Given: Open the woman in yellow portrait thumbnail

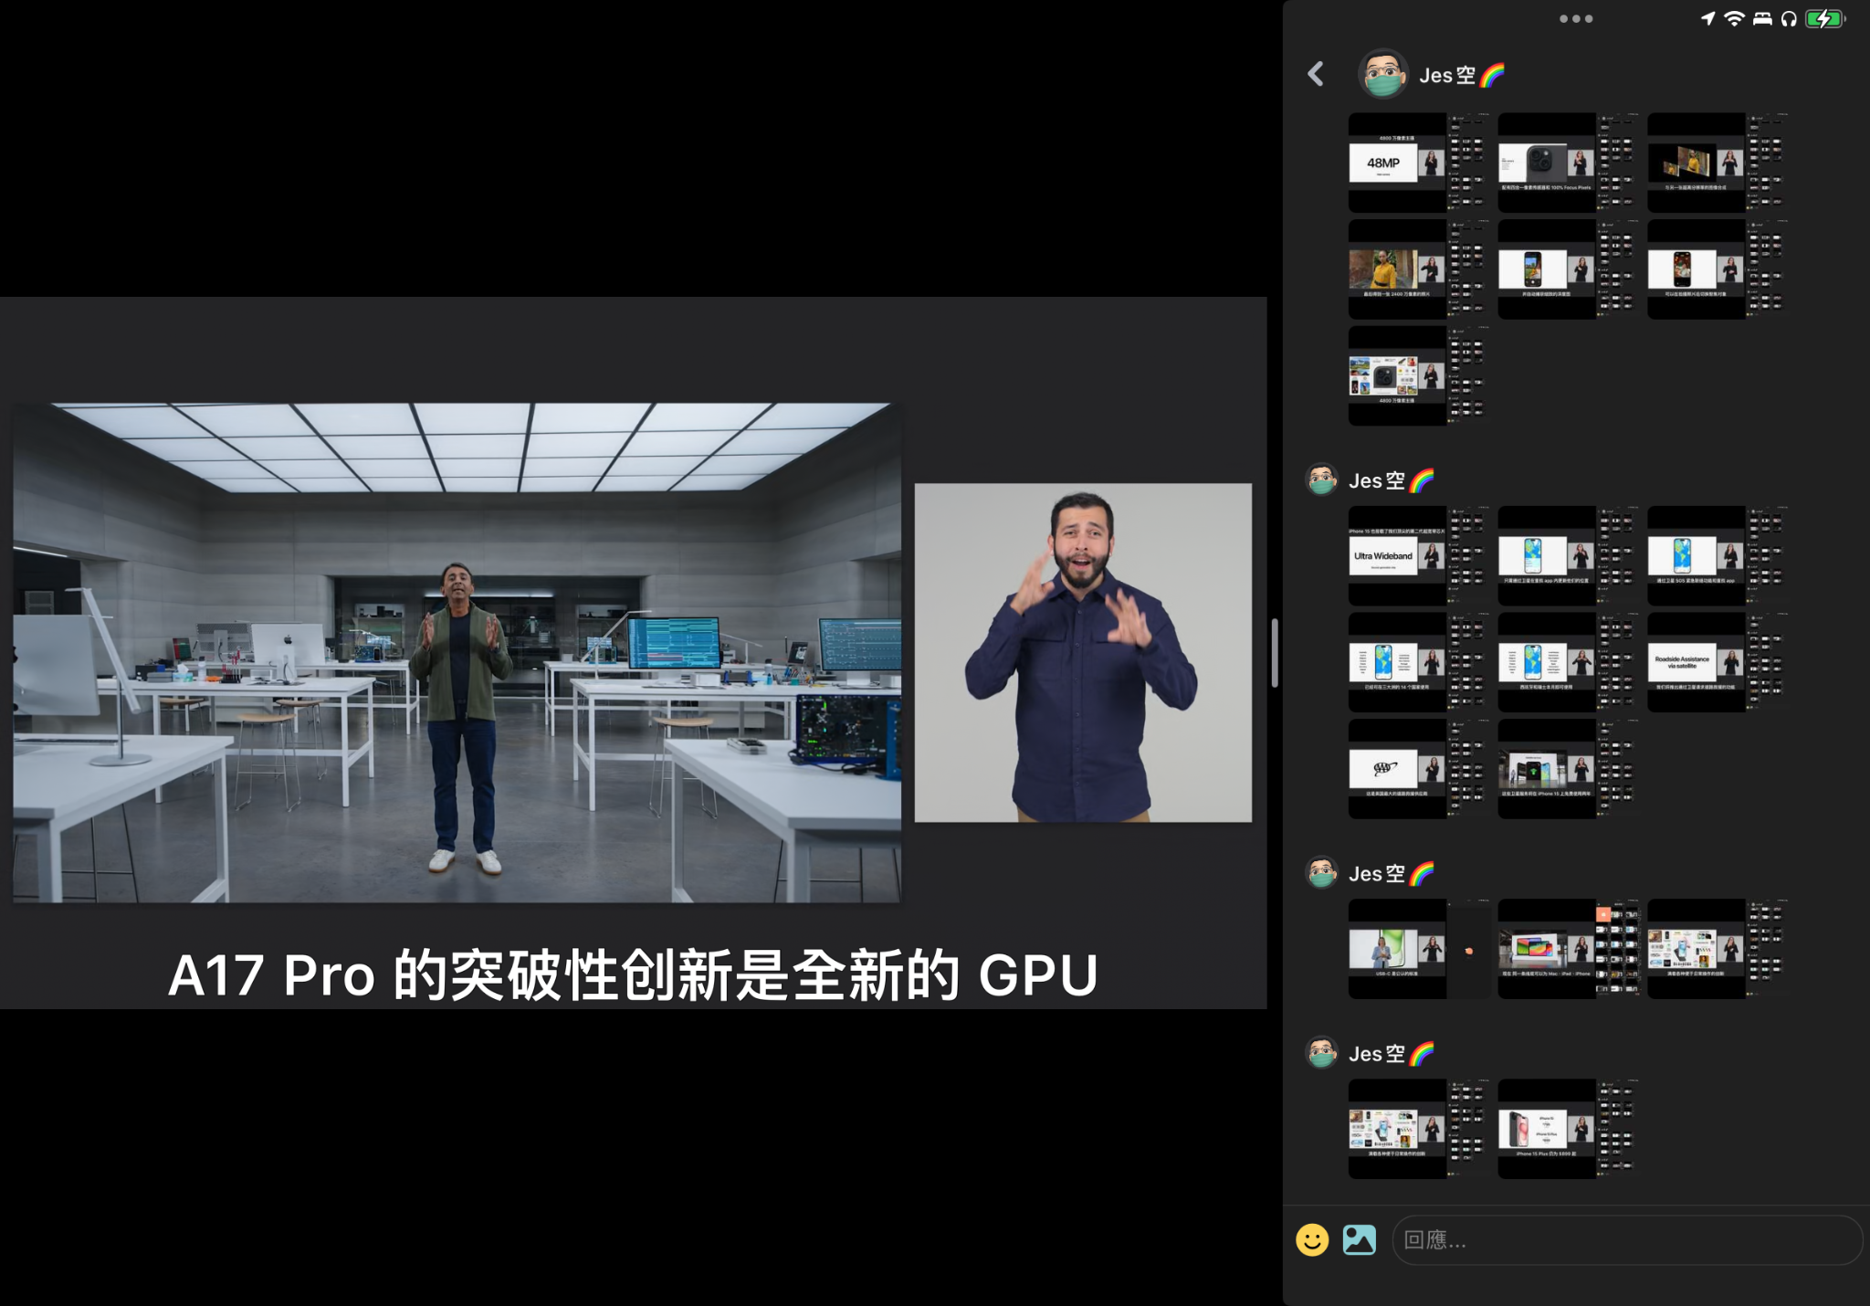Looking at the screenshot, I should 1418,269.
